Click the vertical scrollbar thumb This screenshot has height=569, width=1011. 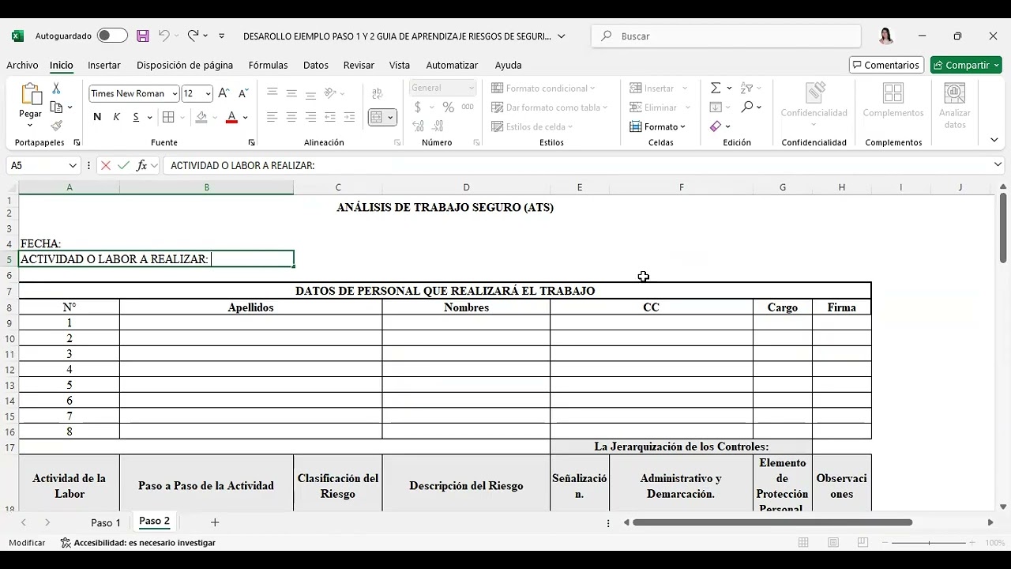coord(1003,228)
